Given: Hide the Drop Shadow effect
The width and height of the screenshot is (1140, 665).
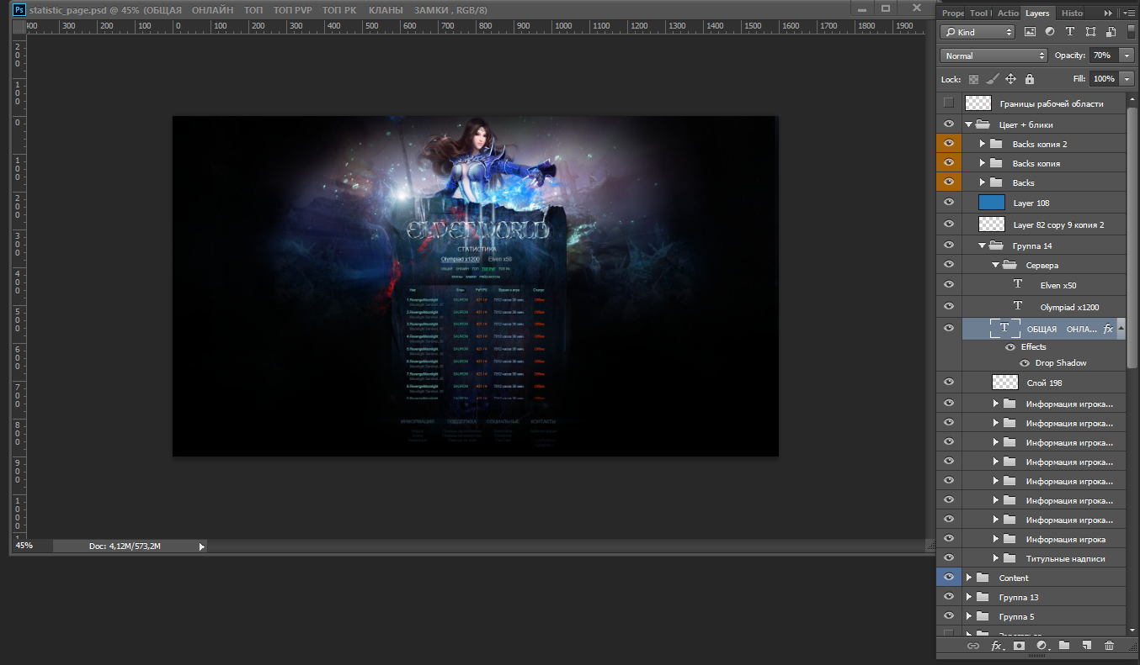Looking at the screenshot, I should pos(1025,363).
